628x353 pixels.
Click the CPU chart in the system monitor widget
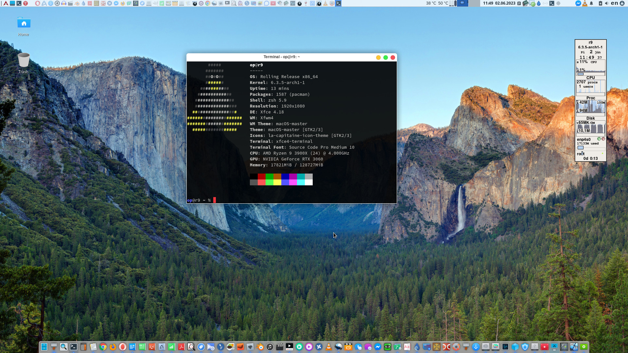(591, 67)
